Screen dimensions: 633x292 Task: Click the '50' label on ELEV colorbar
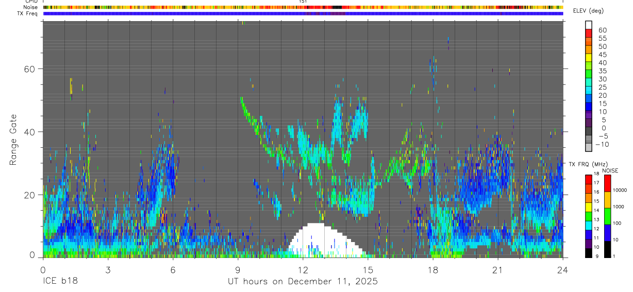point(603,46)
